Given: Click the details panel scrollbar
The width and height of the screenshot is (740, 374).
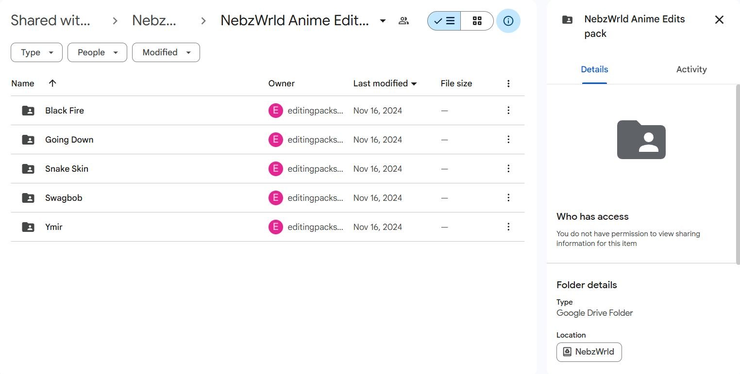Looking at the screenshot, I should (738, 175).
